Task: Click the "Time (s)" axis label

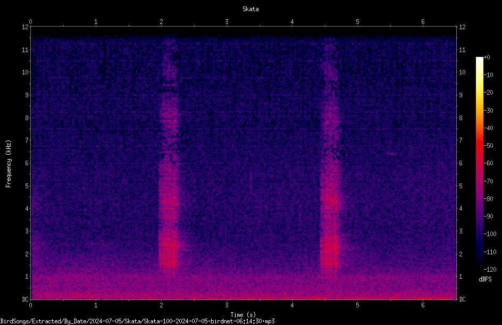Action: (243, 315)
